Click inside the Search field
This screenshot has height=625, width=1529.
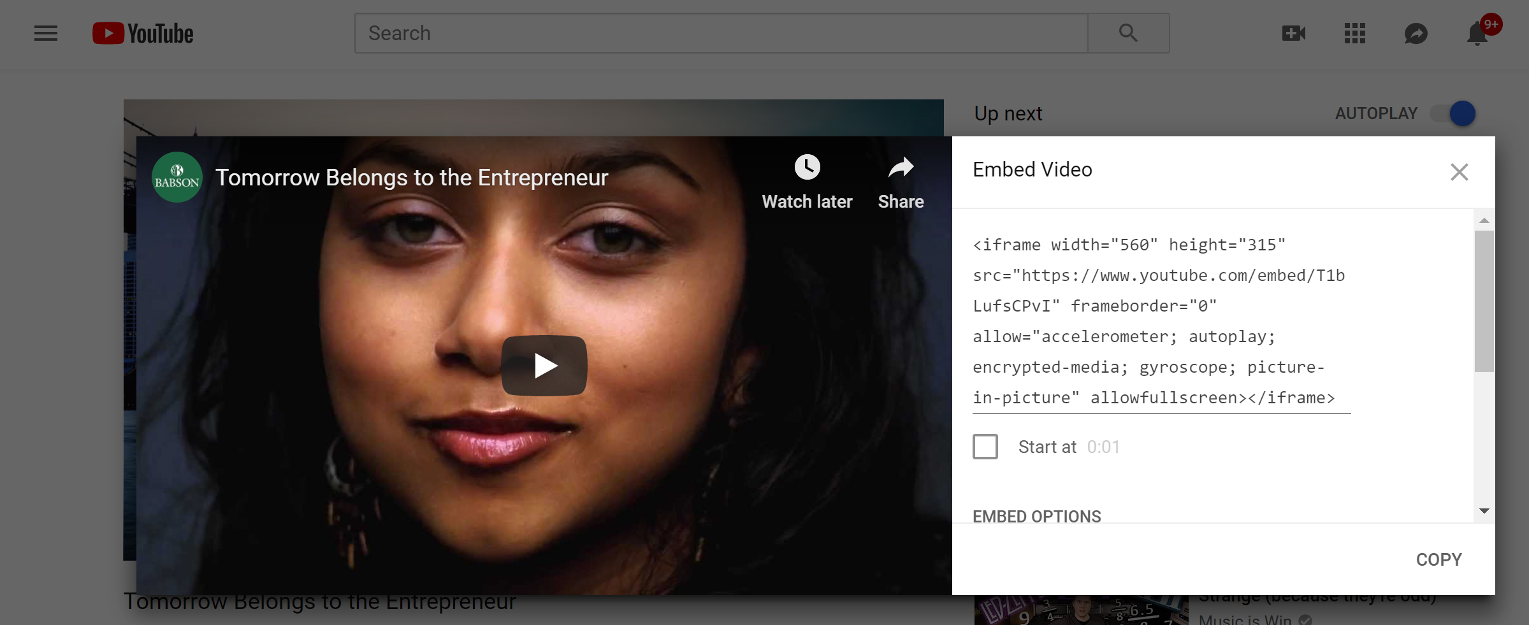pos(721,33)
